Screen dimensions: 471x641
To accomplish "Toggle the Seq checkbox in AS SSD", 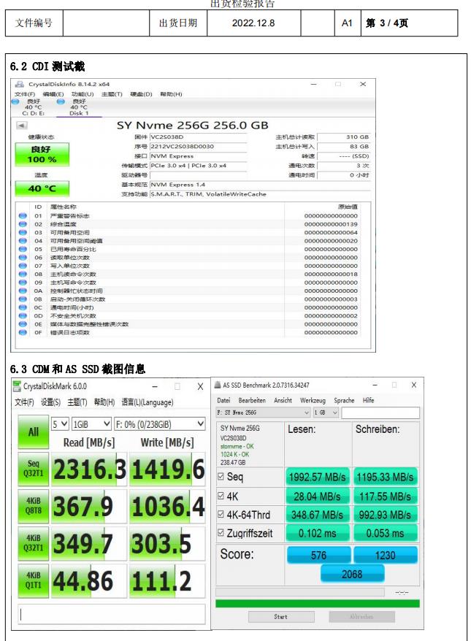I will click(221, 476).
